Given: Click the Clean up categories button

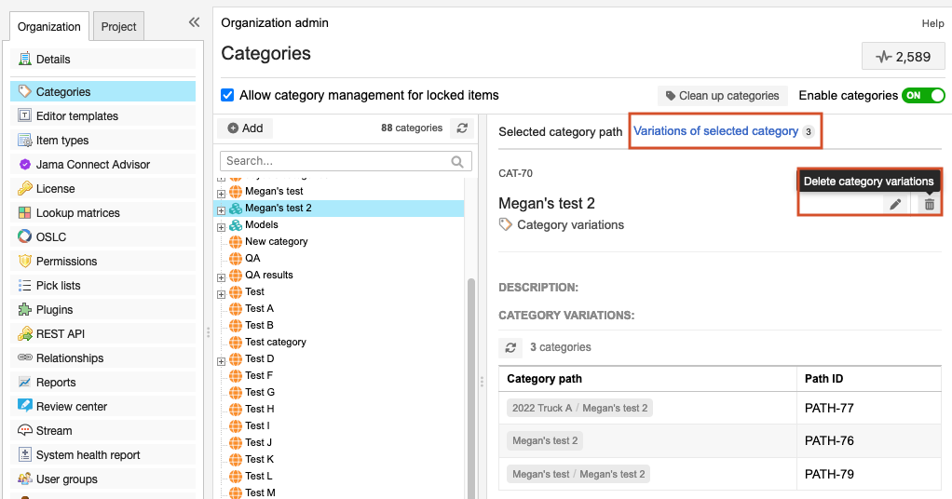Looking at the screenshot, I should click(x=722, y=96).
